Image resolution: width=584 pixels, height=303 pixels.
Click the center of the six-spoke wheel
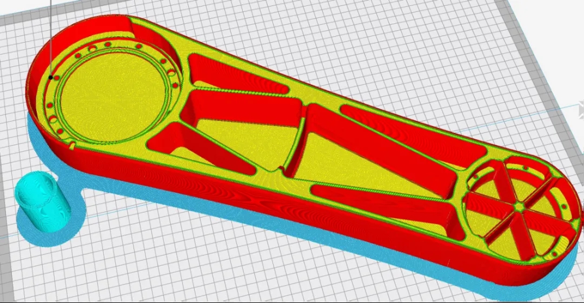tap(519, 206)
